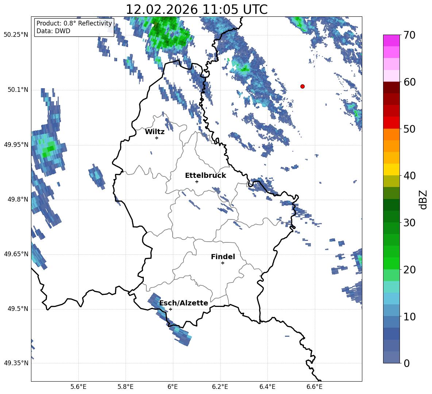Pick the dark red 60 dBZ color band
432x394 pixels.
pyautogui.click(x=391, y=87)
